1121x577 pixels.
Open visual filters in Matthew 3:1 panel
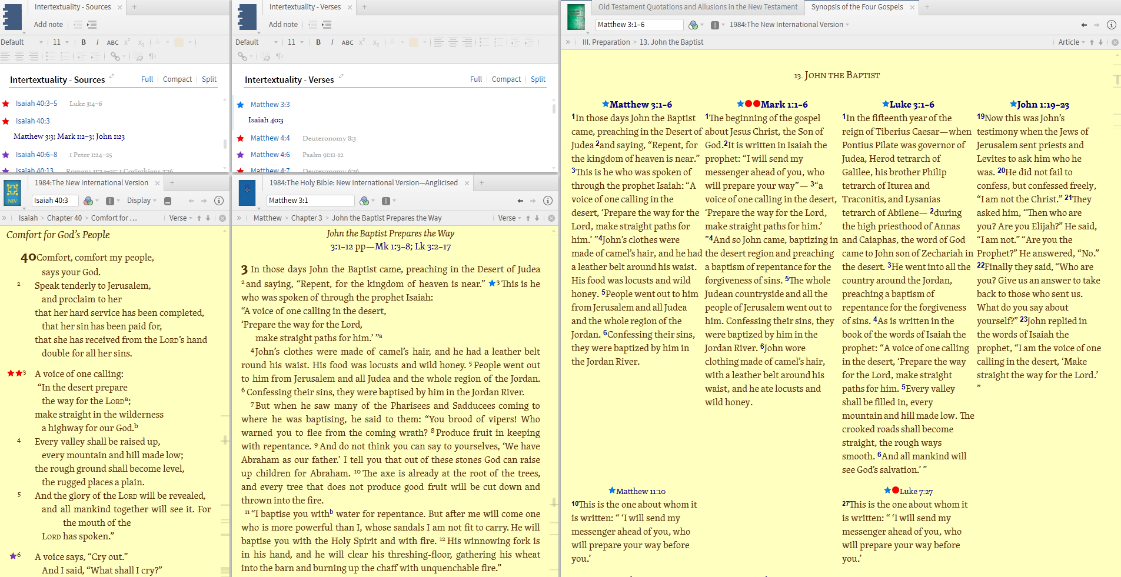pyautogui.click(x=364, y=201)
